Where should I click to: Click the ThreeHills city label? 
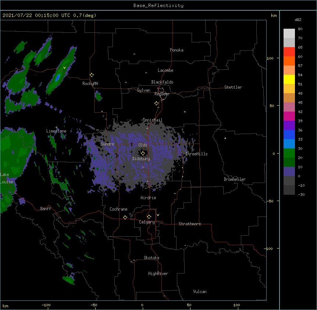tap(196, 154)
